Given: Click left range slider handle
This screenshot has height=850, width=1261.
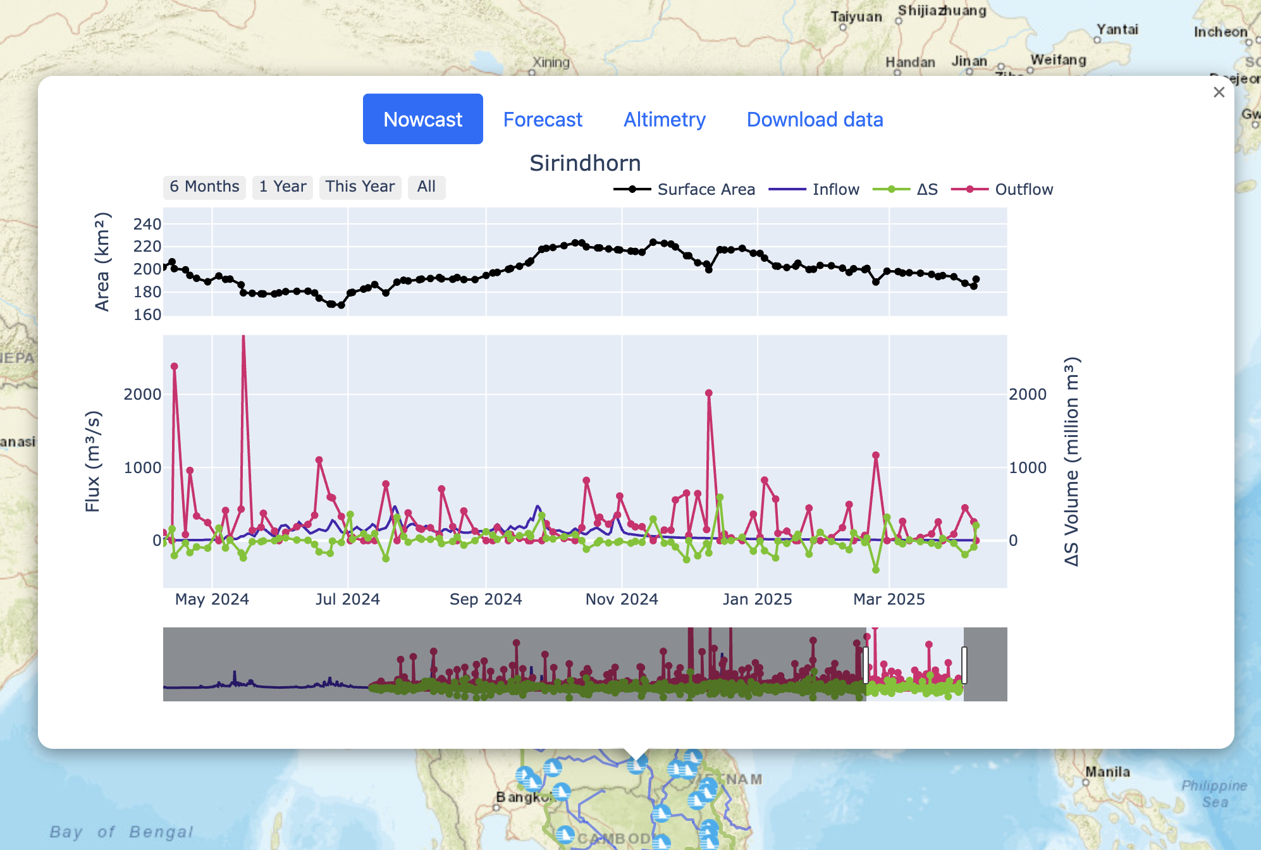Looking at the screenshot, I should [866, 665].
